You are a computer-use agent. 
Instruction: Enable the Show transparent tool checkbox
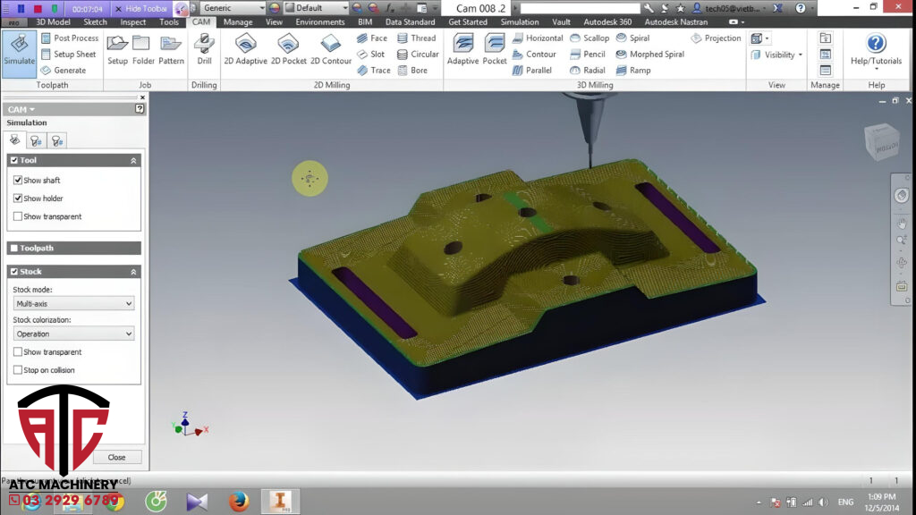click(18, 216)
